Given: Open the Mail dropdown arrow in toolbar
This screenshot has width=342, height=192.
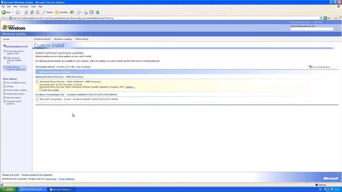Looking at the screenshot, I should (x=82, y=12).
